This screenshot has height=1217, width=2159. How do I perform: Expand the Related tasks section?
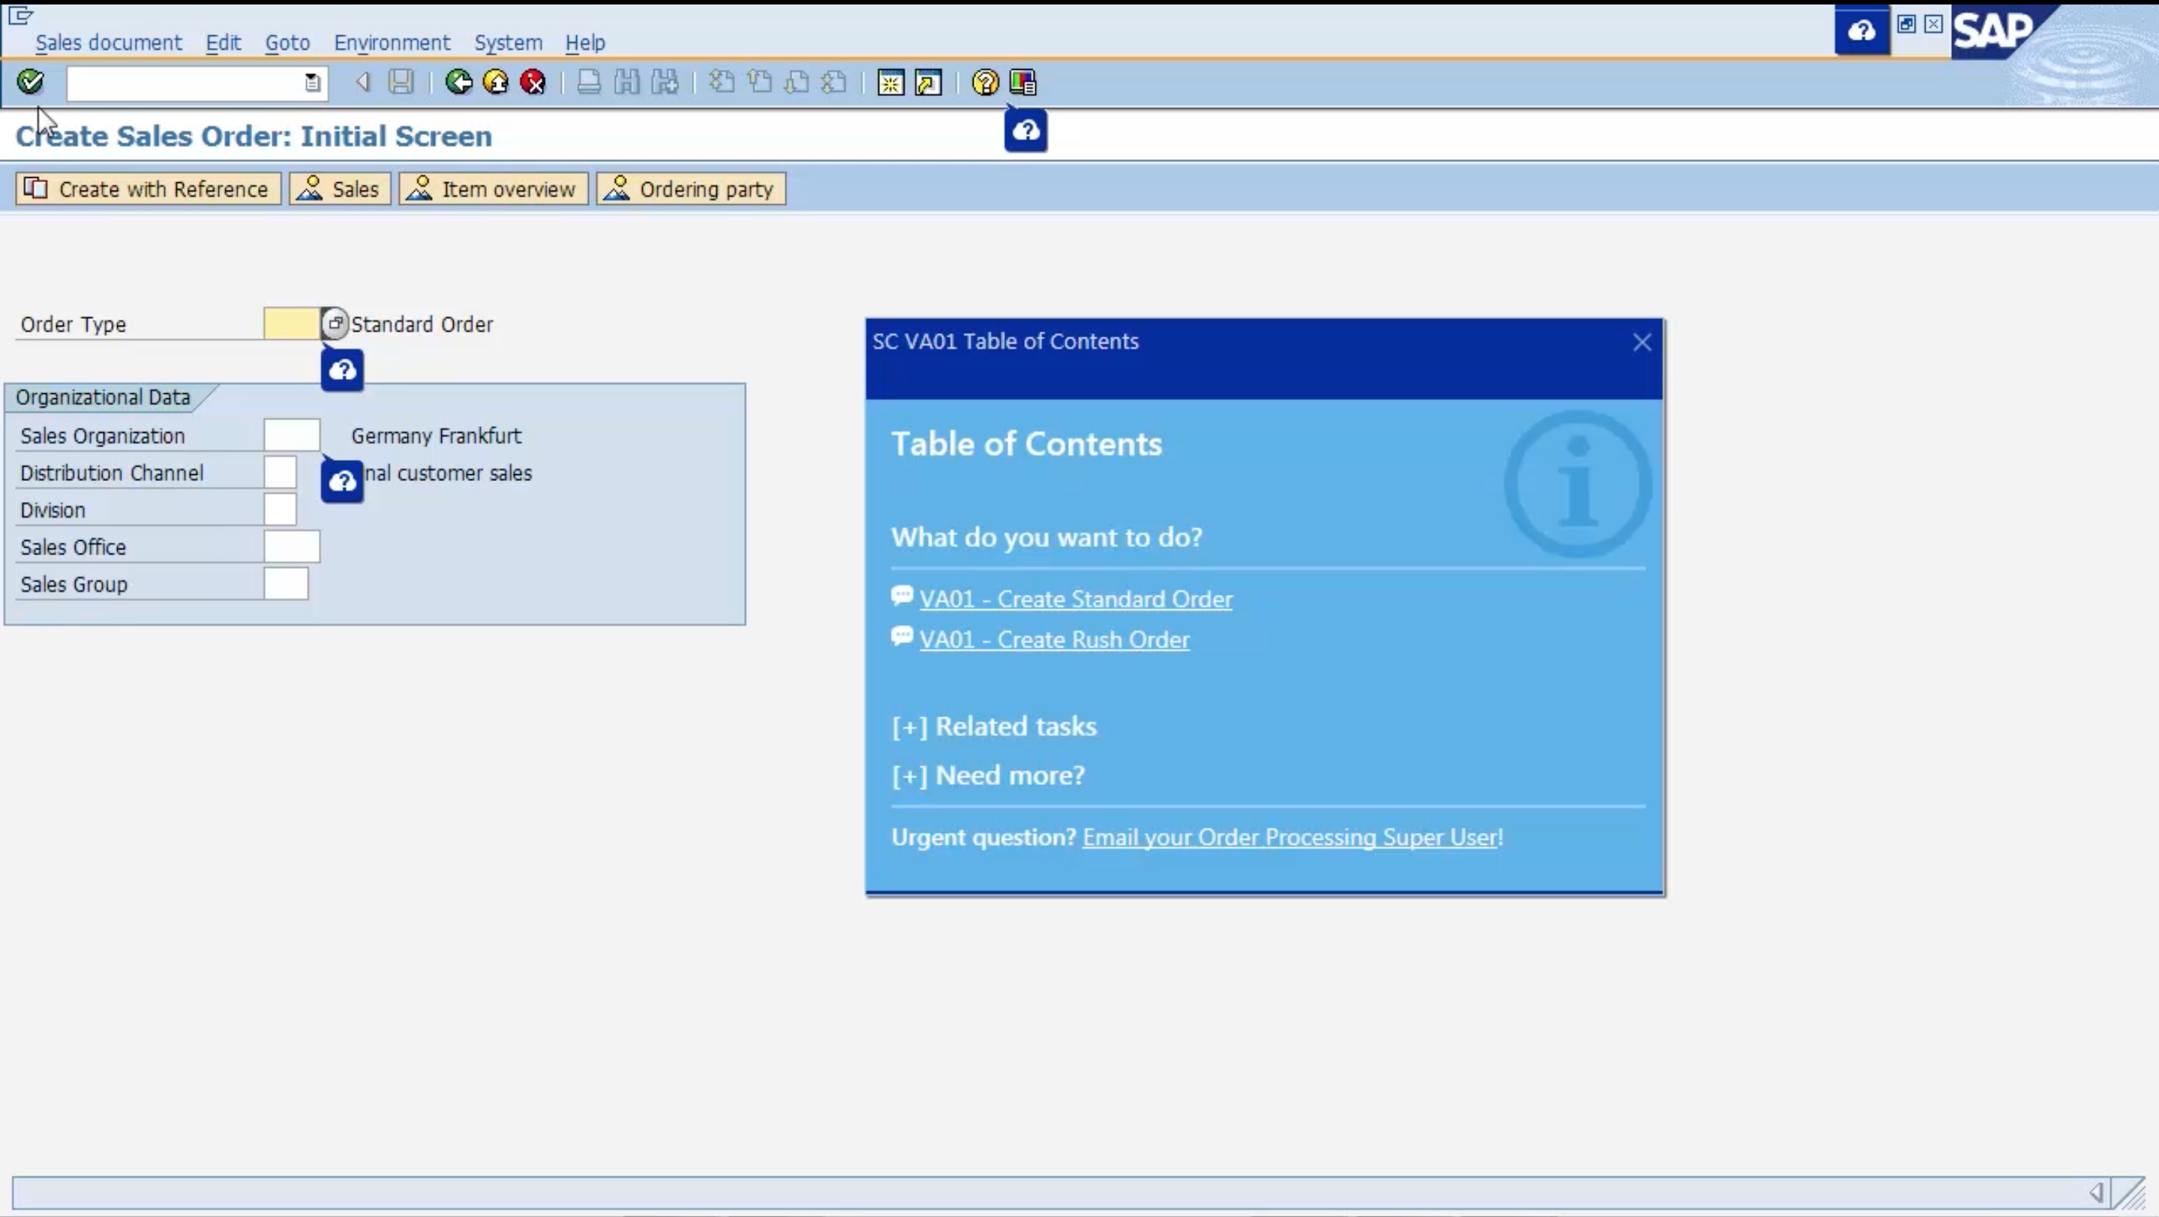[x=994, y=726]
